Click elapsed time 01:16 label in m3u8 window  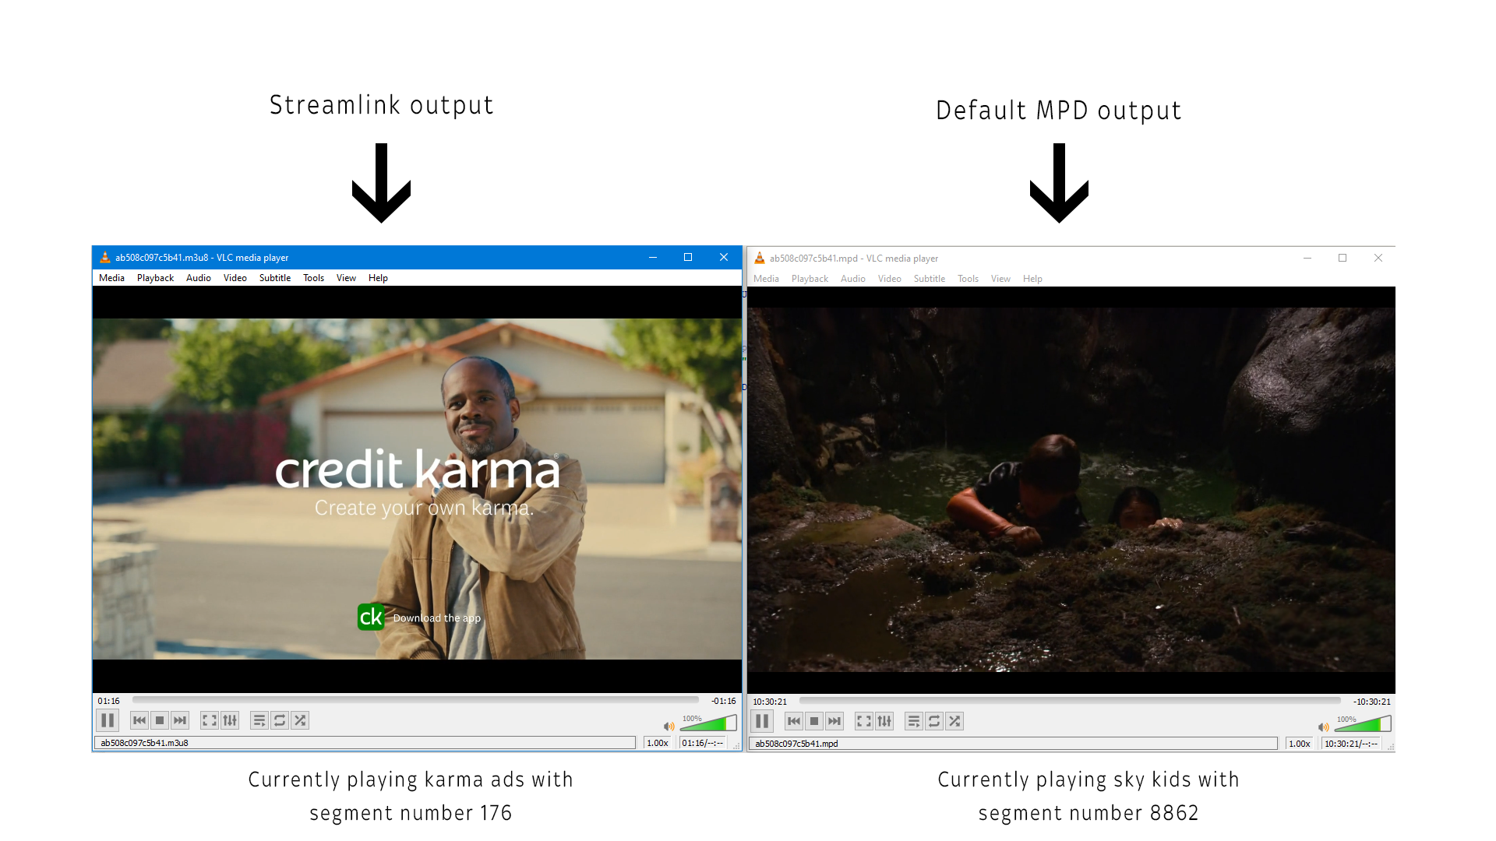coord(109,701)
